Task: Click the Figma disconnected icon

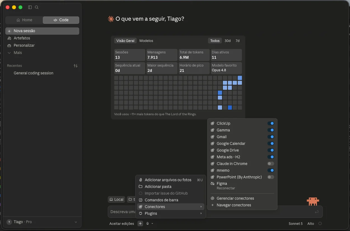Action: [213, 184]
